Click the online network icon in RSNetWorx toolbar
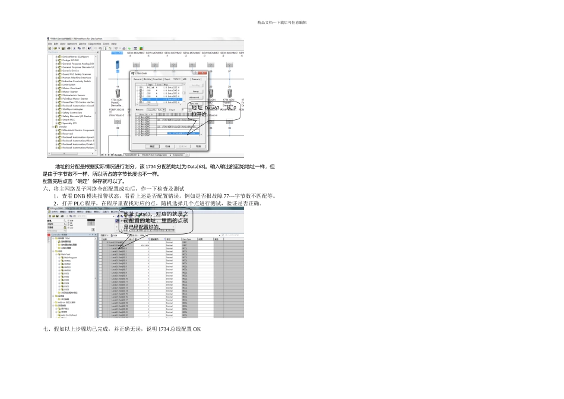The width and height of the screenshot is (564, 399). tap(123, 48)
